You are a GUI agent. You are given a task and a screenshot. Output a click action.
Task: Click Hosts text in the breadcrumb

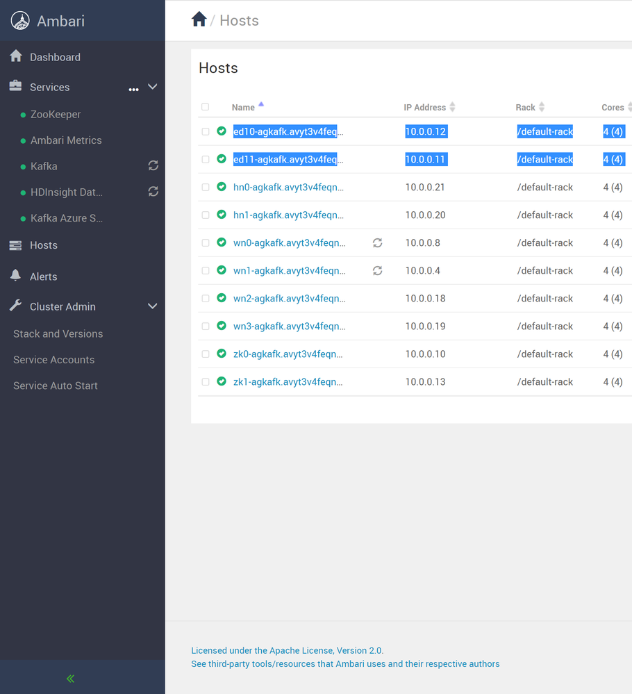pyautogui.click(x=239, y=20)
